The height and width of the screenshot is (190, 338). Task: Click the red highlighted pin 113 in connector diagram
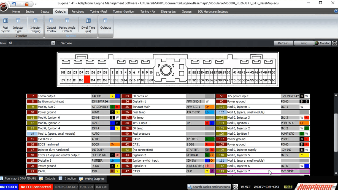click(x=87, y=80)
